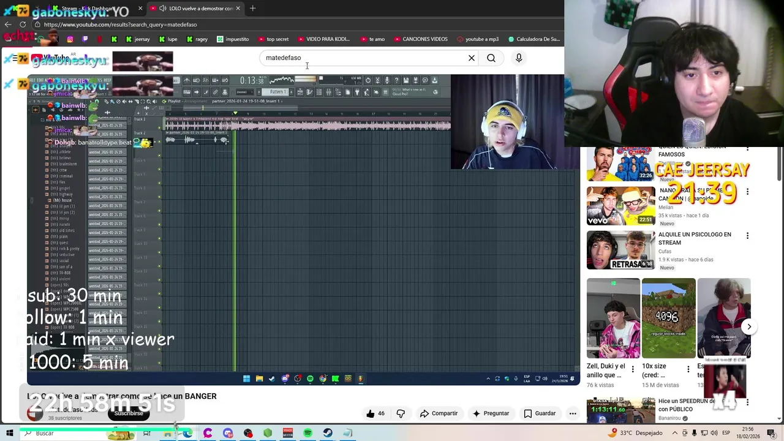Open the youtube a mp3 bookmark
This screenshot has height=441, width=784.
coord(477,39)
